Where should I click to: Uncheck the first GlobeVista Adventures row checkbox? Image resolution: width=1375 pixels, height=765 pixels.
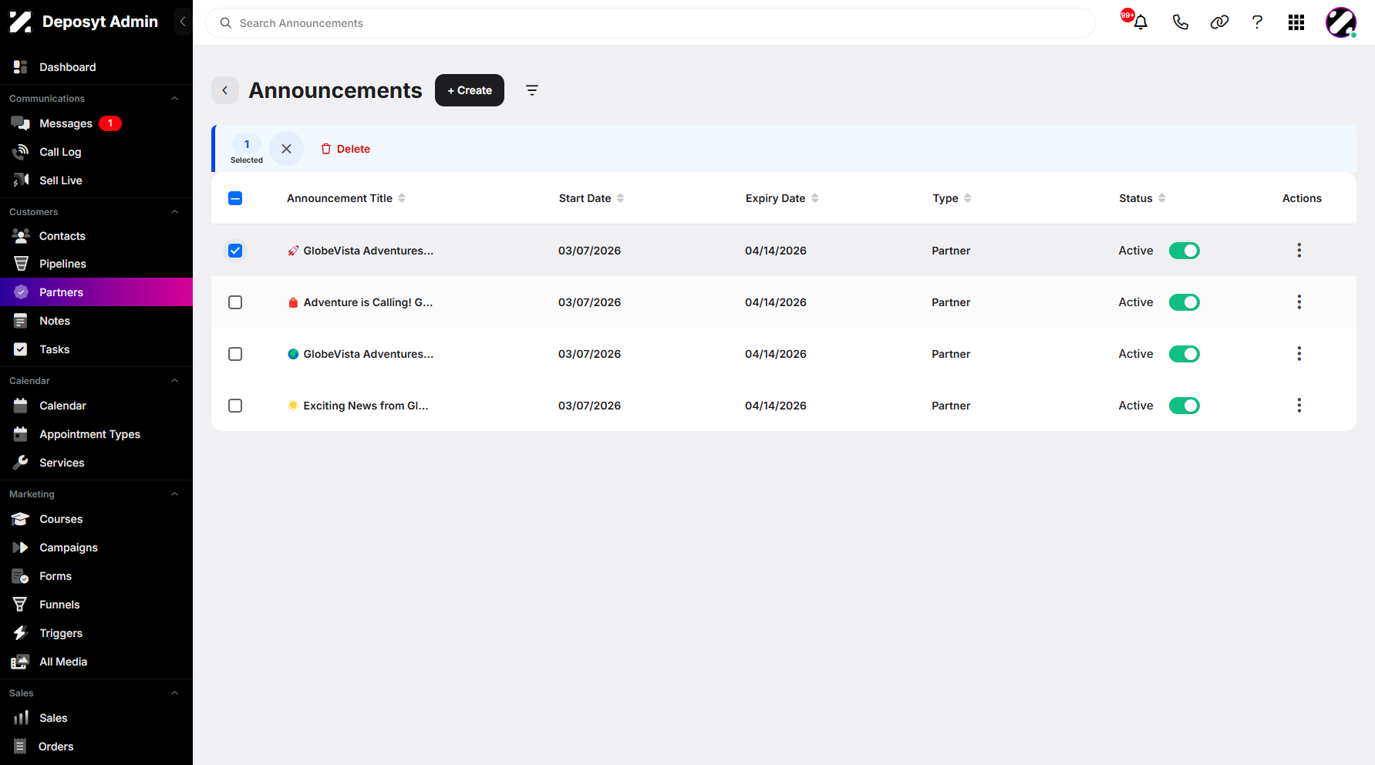[235, 251]
